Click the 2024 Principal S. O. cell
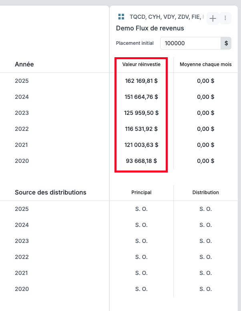Screen dimensions: 241x311 click(141, 225)
